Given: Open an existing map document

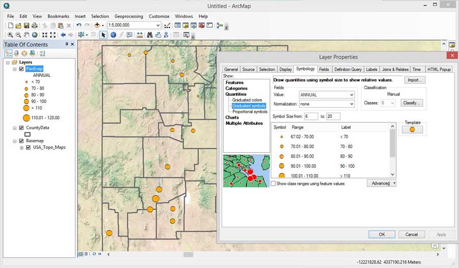Looking at the screenshot, I should click(x=18, y=25).
